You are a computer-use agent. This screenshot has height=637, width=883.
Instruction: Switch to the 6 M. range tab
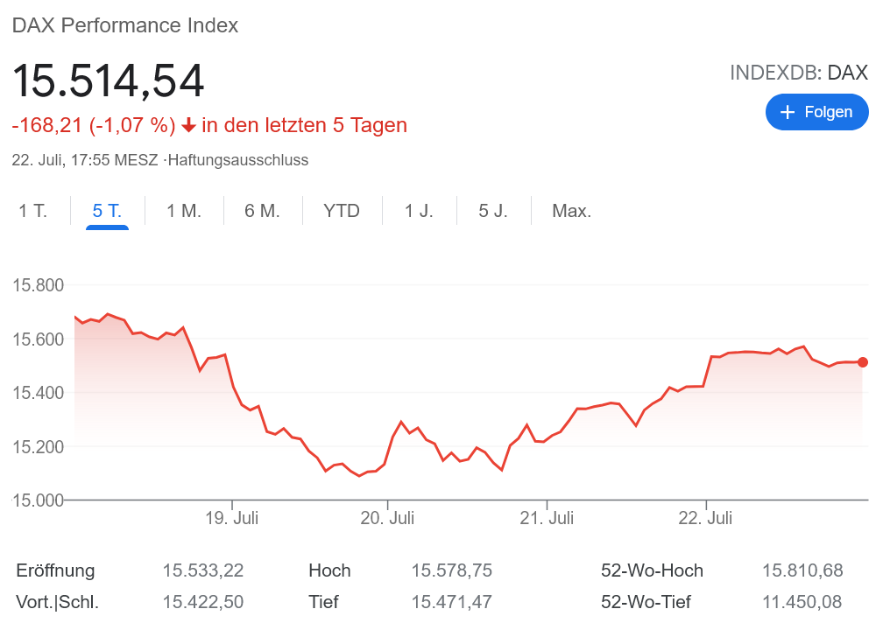(x=262, y=211)
